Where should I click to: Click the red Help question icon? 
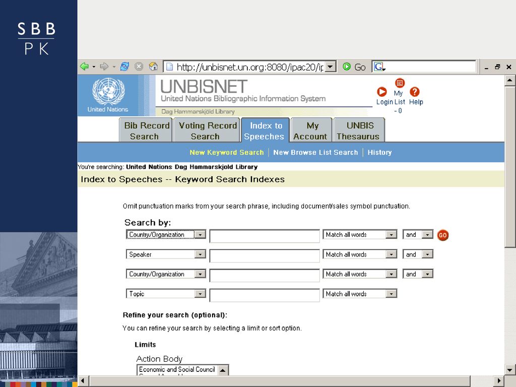pyautogui.click(x=415, y=92)
